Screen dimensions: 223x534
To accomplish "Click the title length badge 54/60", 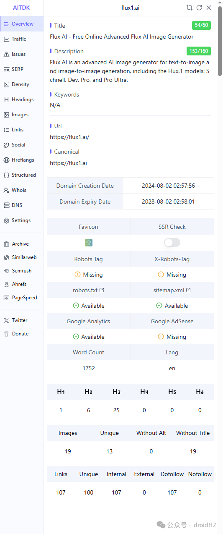I will 201,26.
